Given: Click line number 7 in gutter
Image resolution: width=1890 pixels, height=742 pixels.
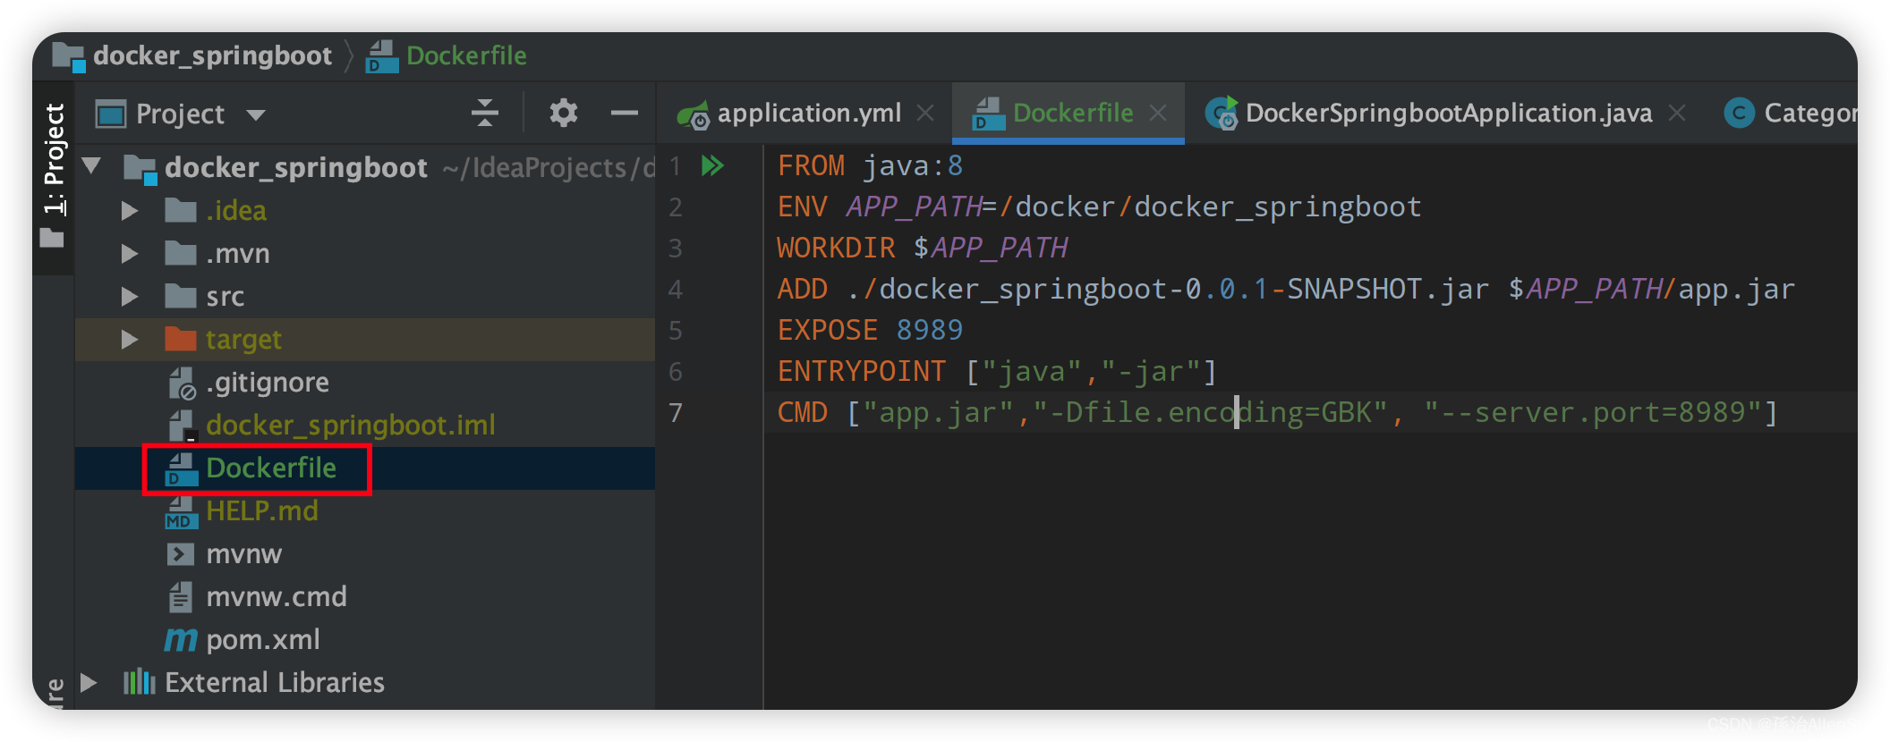Looking at the screenshot, I should point(675,413).
